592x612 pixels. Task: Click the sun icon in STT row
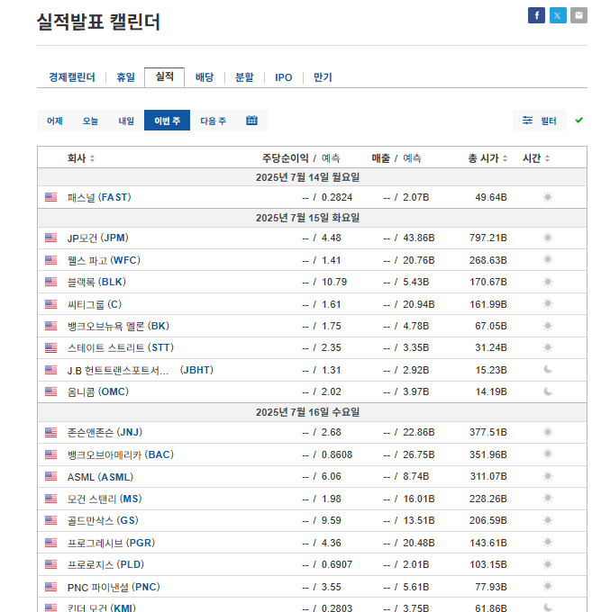[x=548, y=347]
